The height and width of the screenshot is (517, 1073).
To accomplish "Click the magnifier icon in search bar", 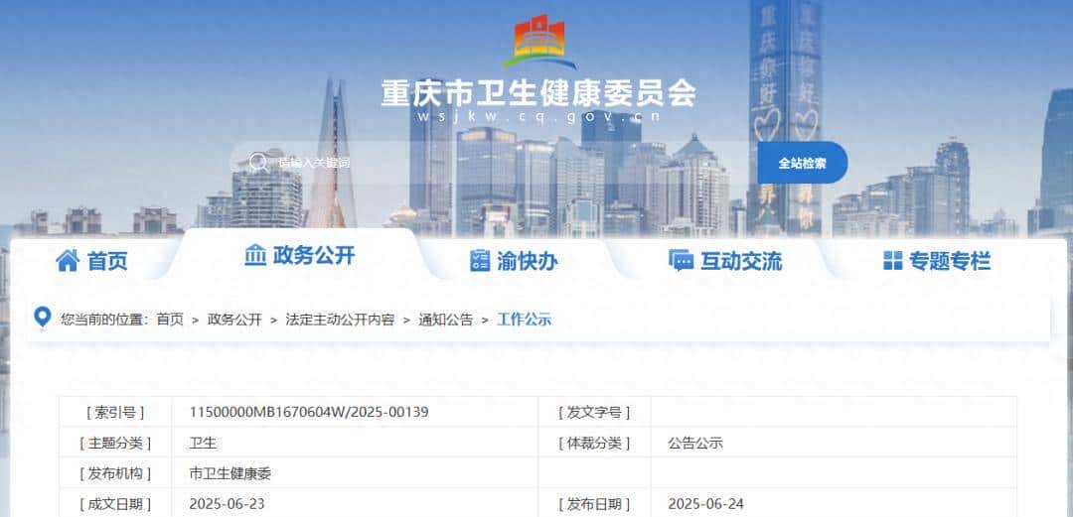I will (x=258, y=162).
